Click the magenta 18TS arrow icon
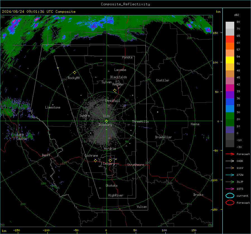 (x=230, y=189)
